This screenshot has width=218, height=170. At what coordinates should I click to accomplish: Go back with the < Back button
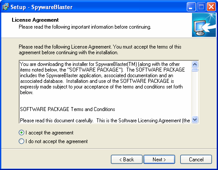point(127,160)
